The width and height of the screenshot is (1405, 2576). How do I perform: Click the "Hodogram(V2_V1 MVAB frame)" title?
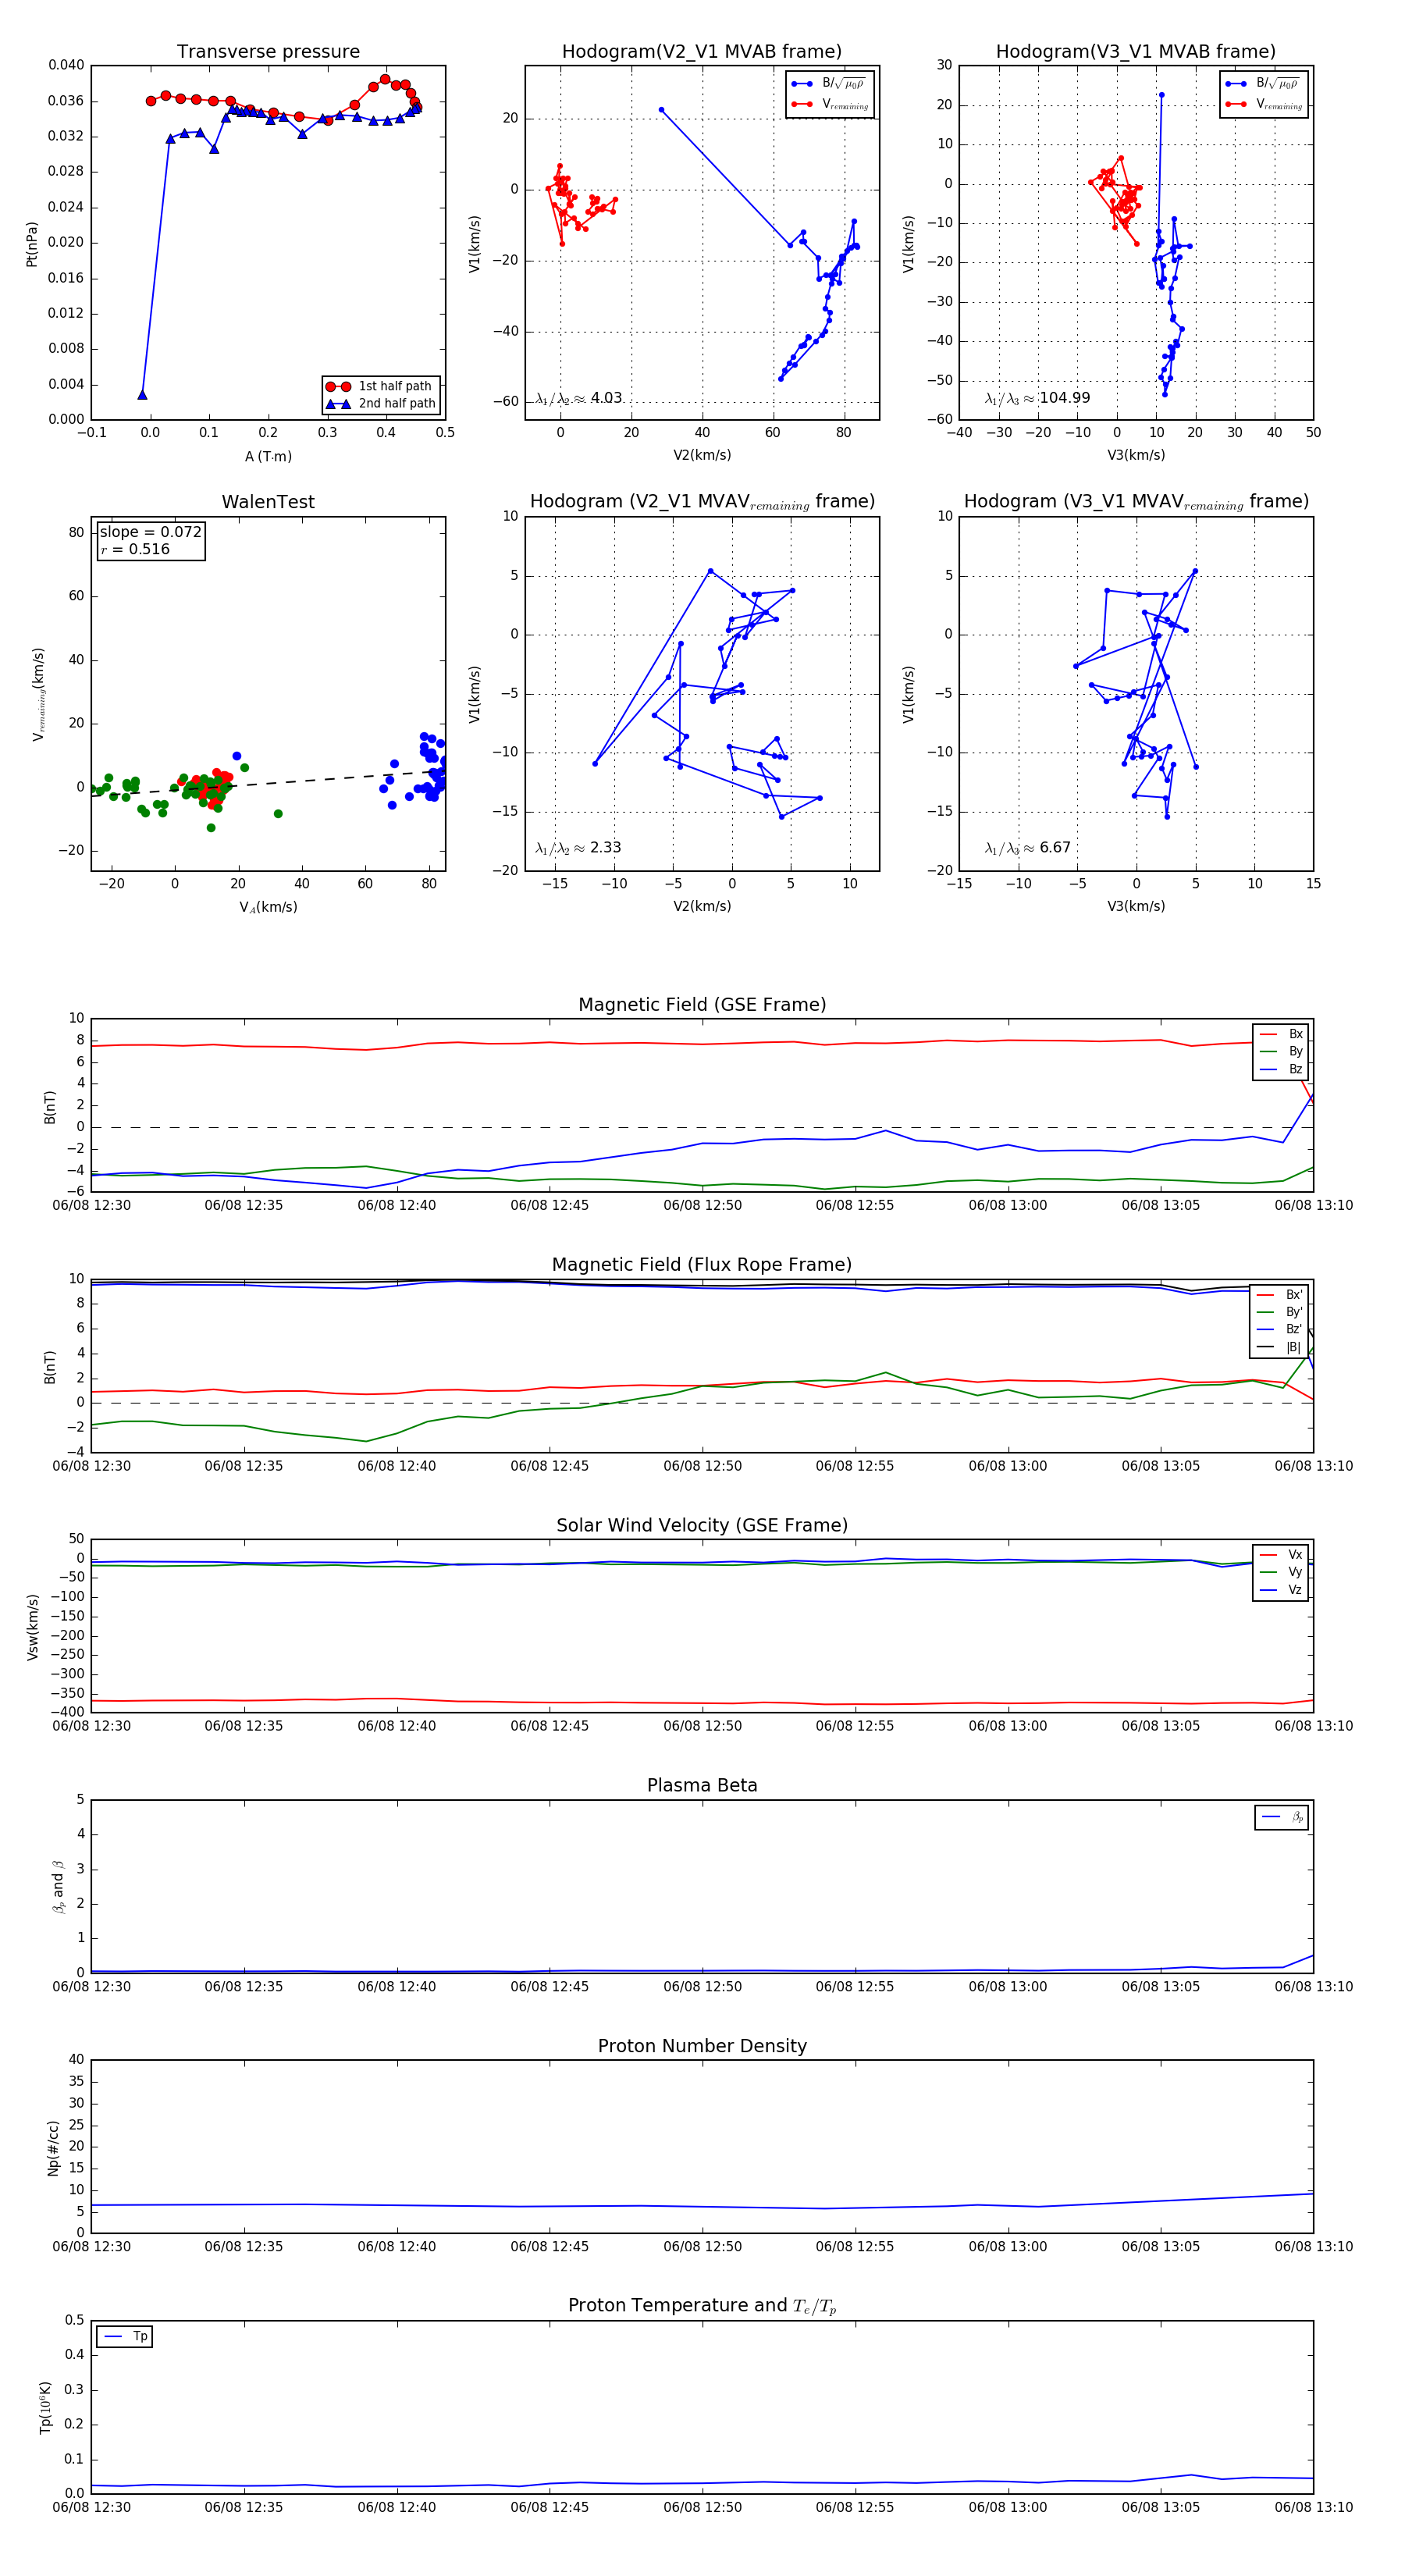[702, 52]
